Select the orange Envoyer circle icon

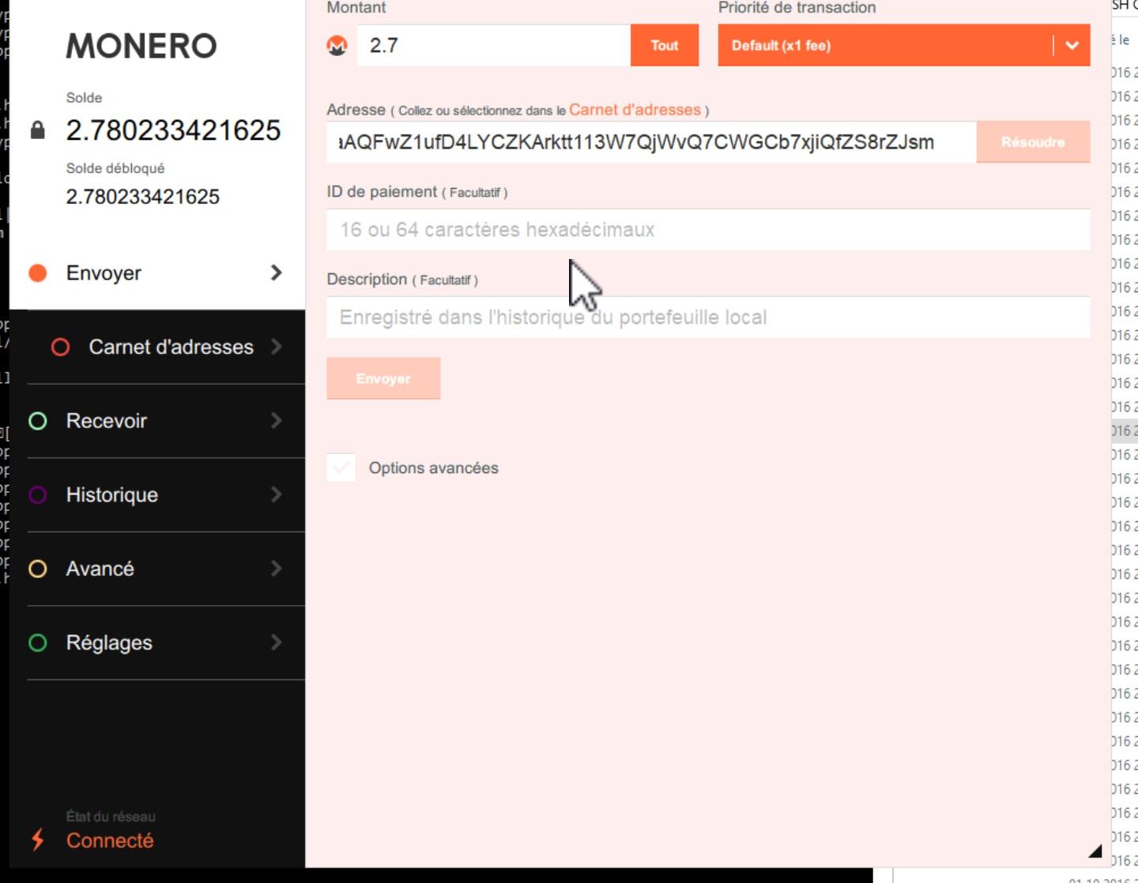[38, 272]
